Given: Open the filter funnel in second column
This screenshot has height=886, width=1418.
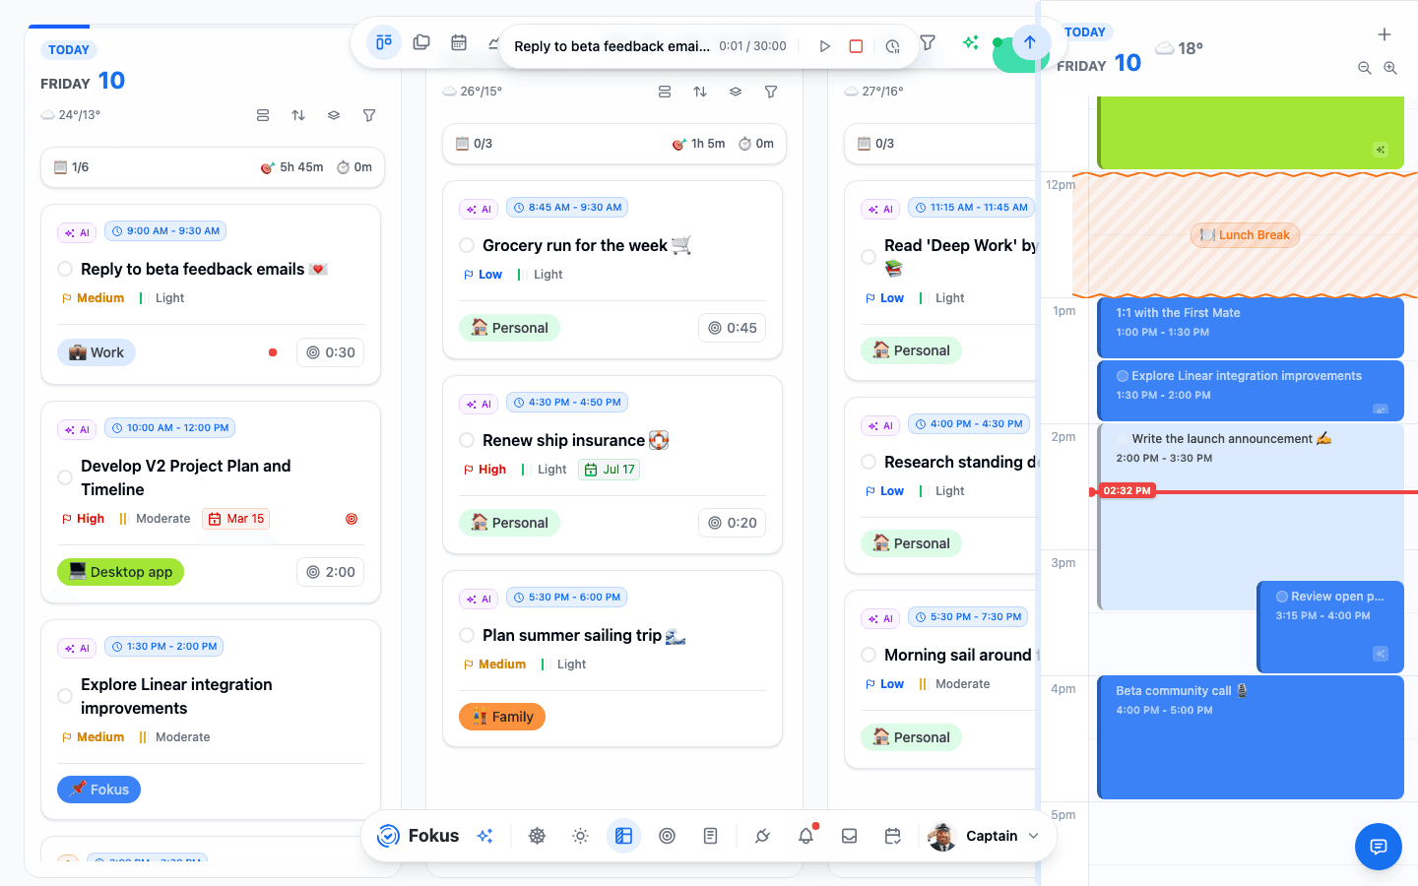Looking at the screenshot, I should point(771,92).
